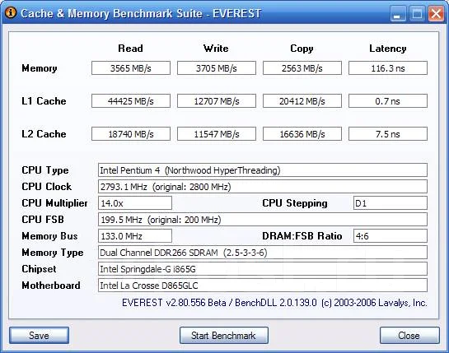Image resolution: width=449 pixels, height=353 pixels.
Task: Select Memory Read value 3565 MB/s
Action: pos(131,68)
